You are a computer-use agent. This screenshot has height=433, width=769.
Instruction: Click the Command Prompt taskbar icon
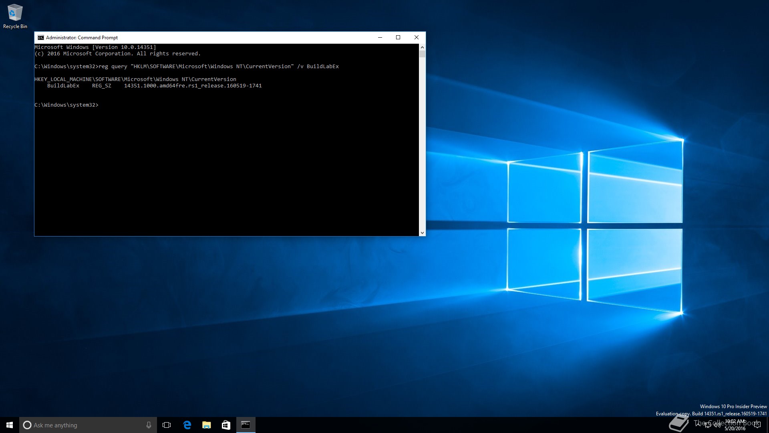click(x=246, y=425)
